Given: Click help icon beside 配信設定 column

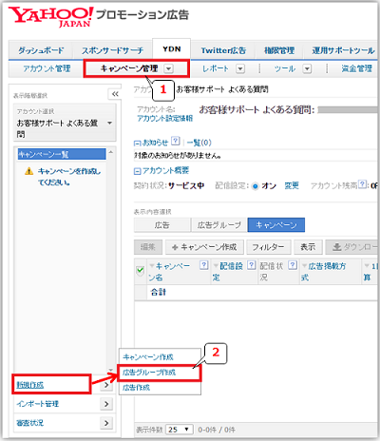Looking at the screenshot, I should click(x=252, y=265).
